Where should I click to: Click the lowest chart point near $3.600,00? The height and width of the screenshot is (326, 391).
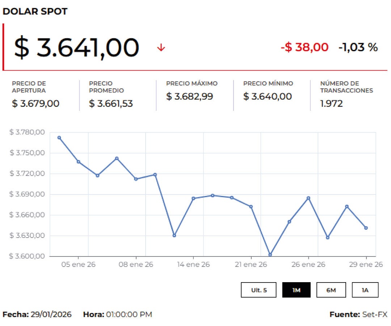270,255
